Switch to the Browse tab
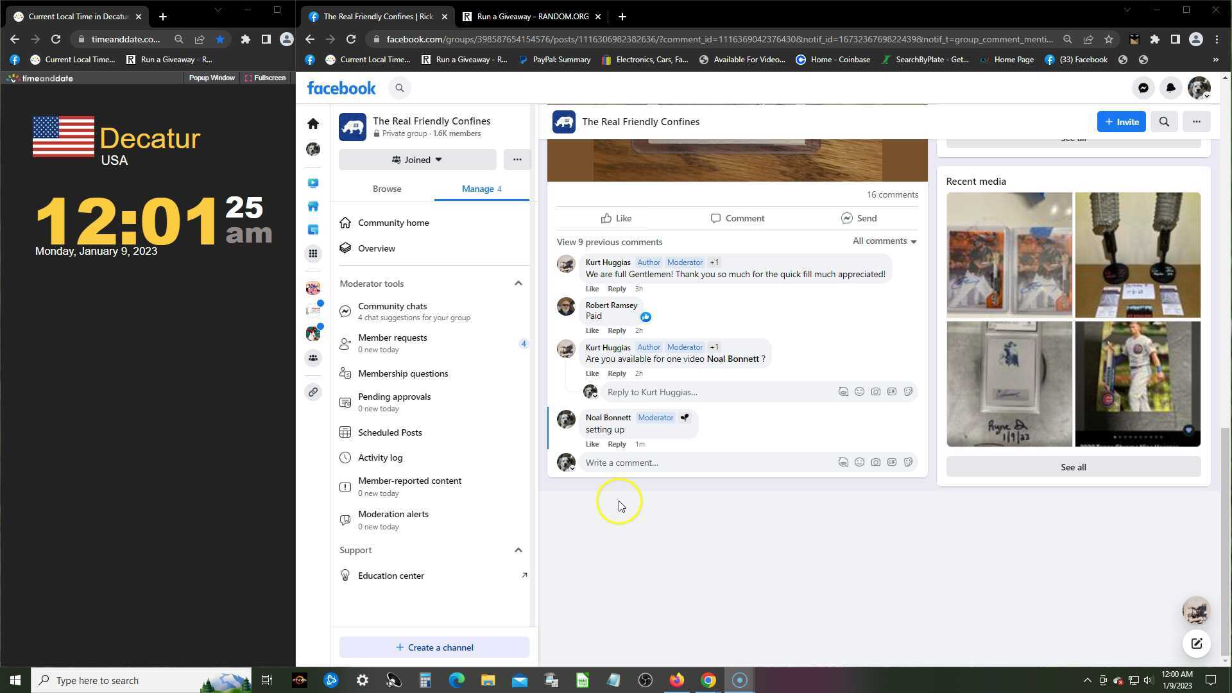Image resolution: width=1232 pixels, height=693 pixels. tap(387, 189)
